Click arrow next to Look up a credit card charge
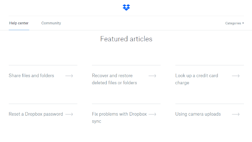This screenshot has width=252, height=142. [236, 76]
